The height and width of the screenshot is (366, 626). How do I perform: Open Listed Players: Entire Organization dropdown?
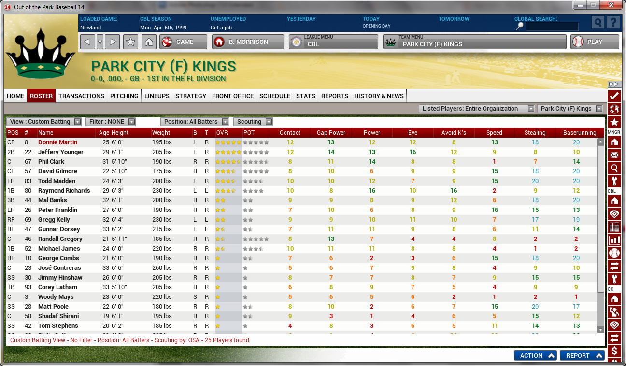pos(476,109)
